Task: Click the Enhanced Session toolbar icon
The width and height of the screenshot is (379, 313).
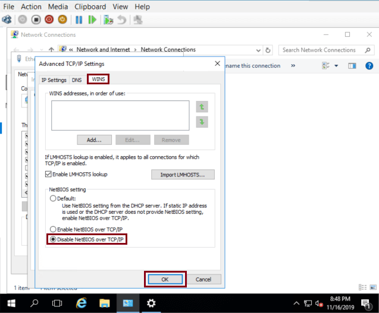Action: (x=138, y=20)
